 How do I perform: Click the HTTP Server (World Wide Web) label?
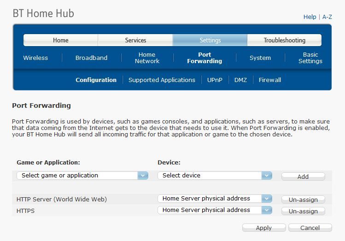click(62, 200)
